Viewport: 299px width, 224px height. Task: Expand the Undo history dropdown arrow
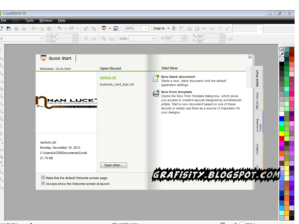[65, 29]
